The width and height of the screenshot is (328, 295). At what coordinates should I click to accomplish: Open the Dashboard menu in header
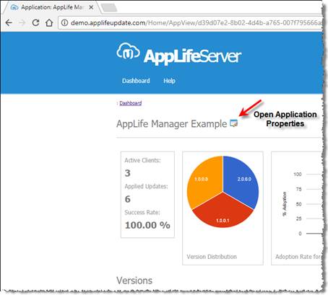click(136, 81)
